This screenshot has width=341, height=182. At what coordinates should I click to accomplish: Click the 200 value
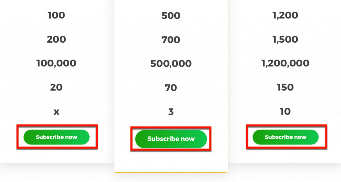[x=56, y=39]
